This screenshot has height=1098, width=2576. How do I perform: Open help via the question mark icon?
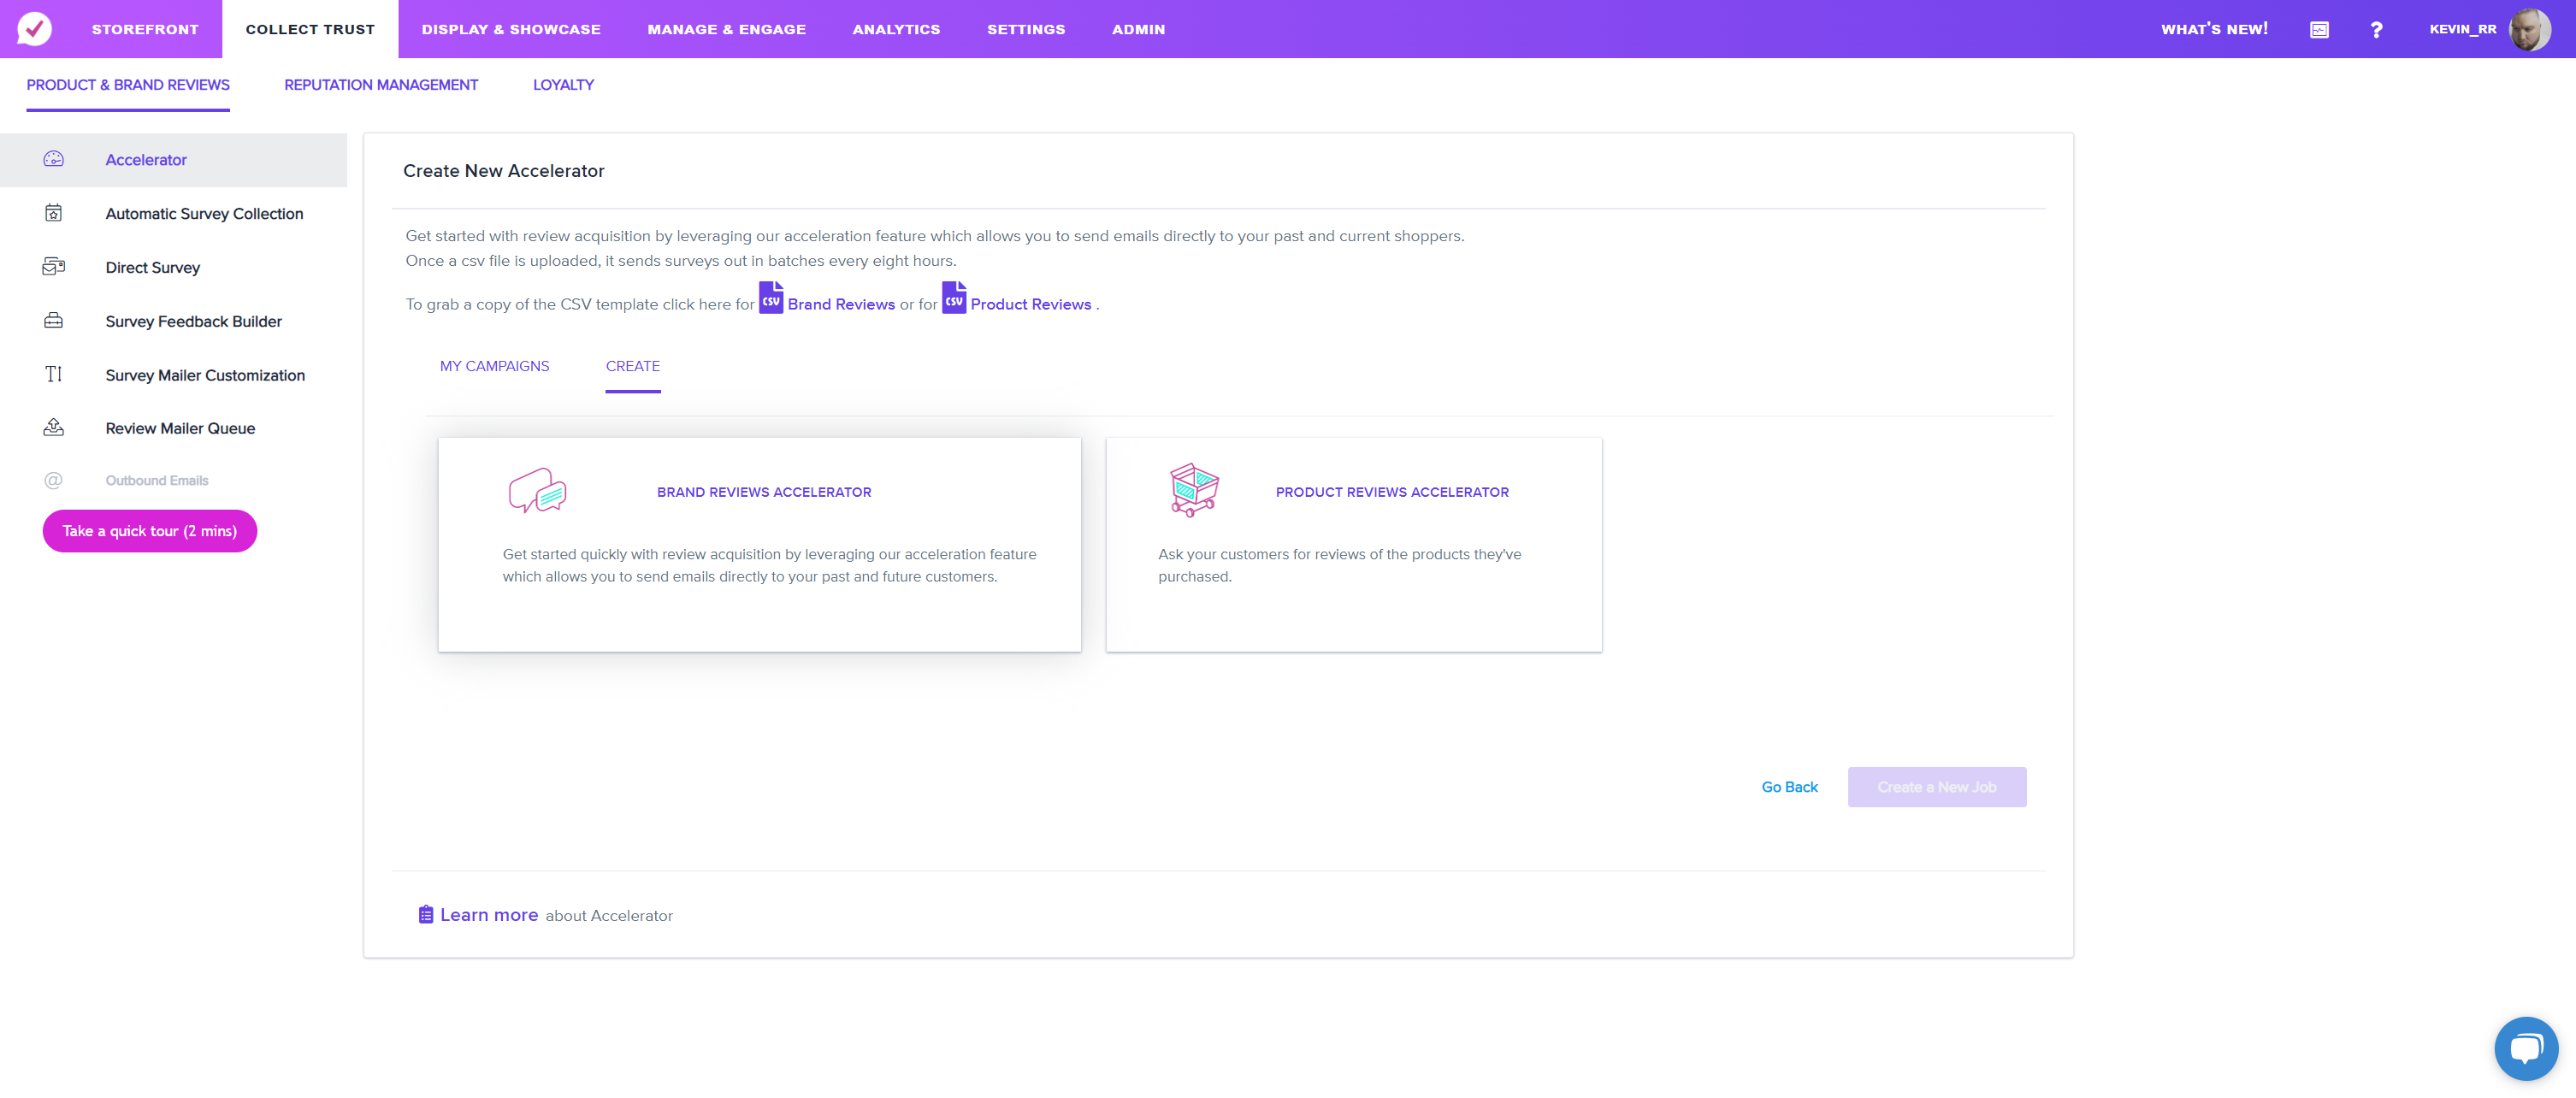pyautogui.click(x=2376, y=30)
